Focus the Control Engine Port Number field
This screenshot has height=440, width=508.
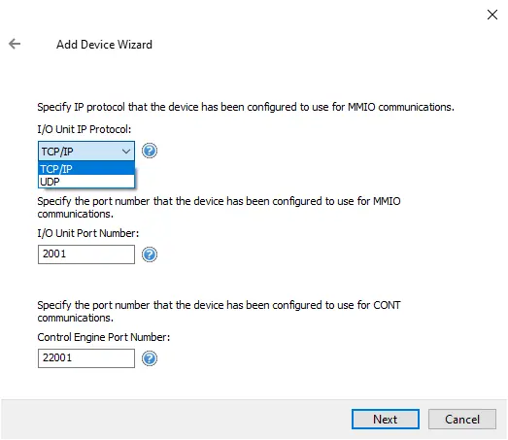point(86,358)
